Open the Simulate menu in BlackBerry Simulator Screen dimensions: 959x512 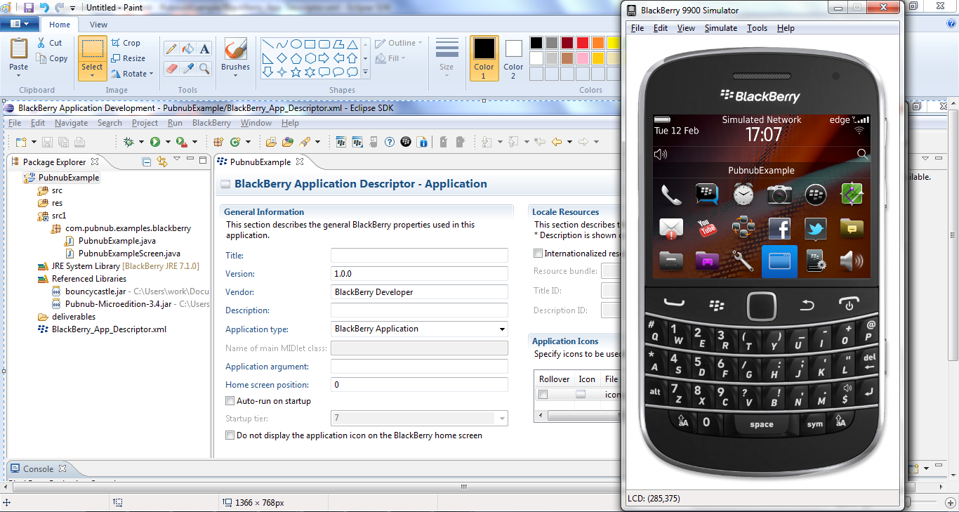(x=721, y=28)
